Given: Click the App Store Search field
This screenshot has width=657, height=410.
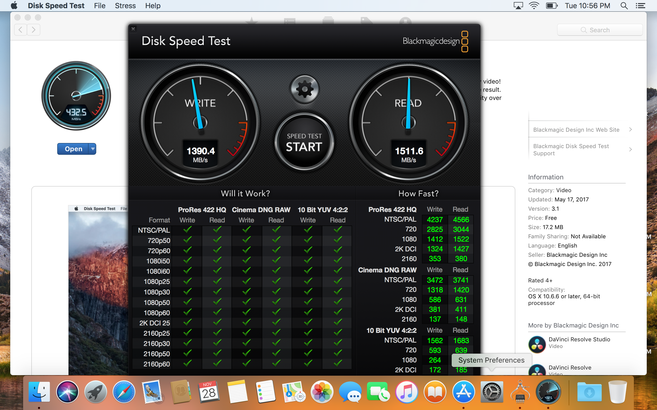Looking at the screenshot, I should coord(600,30).
